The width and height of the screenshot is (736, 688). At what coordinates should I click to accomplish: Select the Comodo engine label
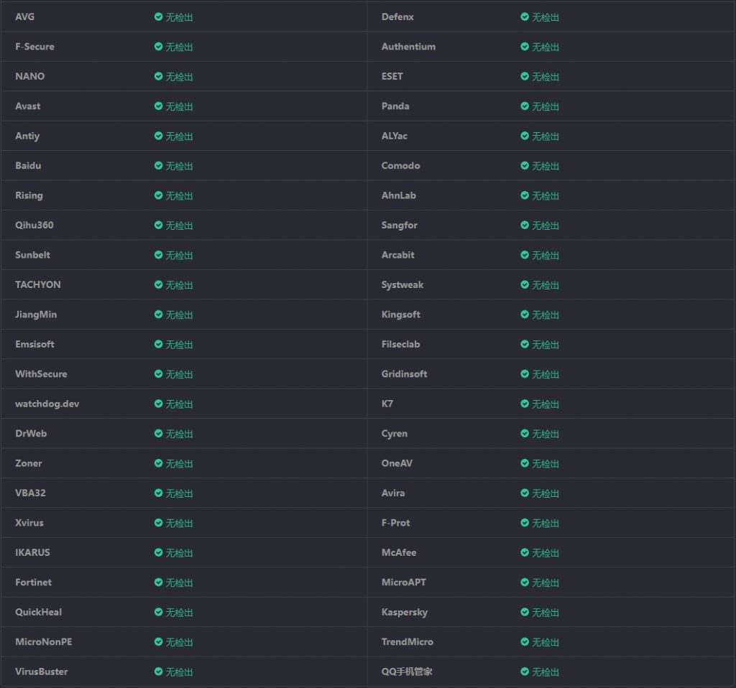point(400,165)
